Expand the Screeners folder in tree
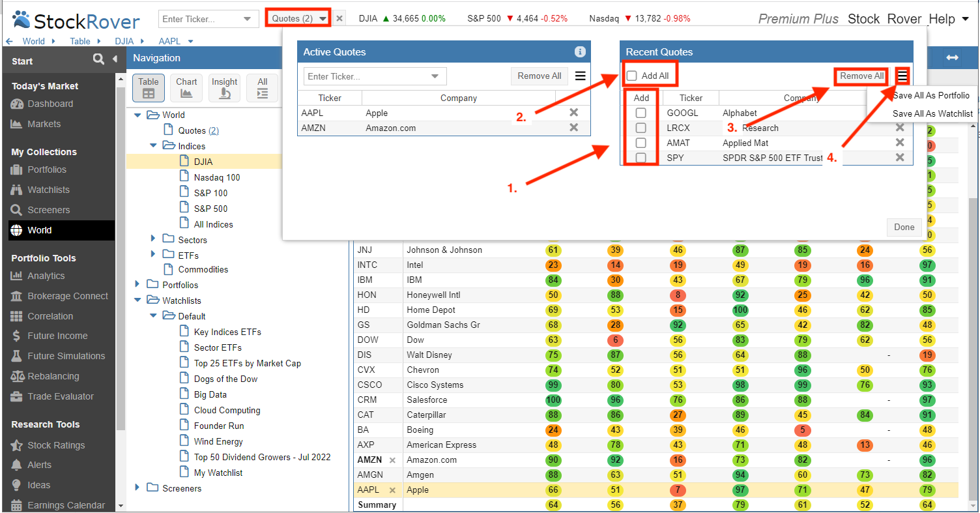 click(x=137, y=487)
